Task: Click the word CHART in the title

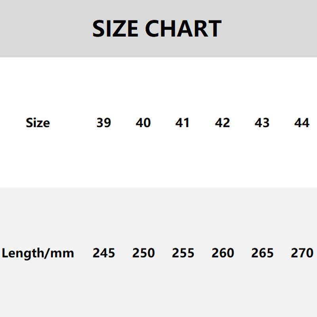Action: point(183,29)
